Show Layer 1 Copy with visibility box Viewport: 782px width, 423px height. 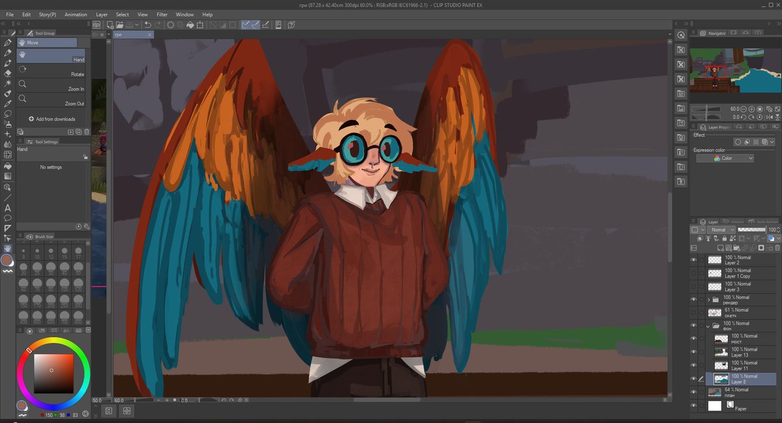pyautogui.click(x=693, y=273)
